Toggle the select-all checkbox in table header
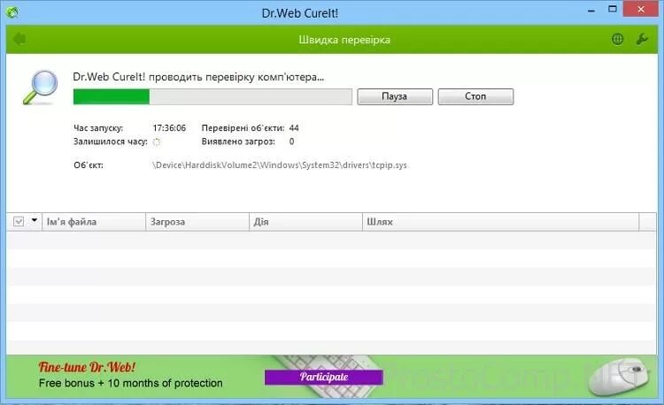 point(19,222)
